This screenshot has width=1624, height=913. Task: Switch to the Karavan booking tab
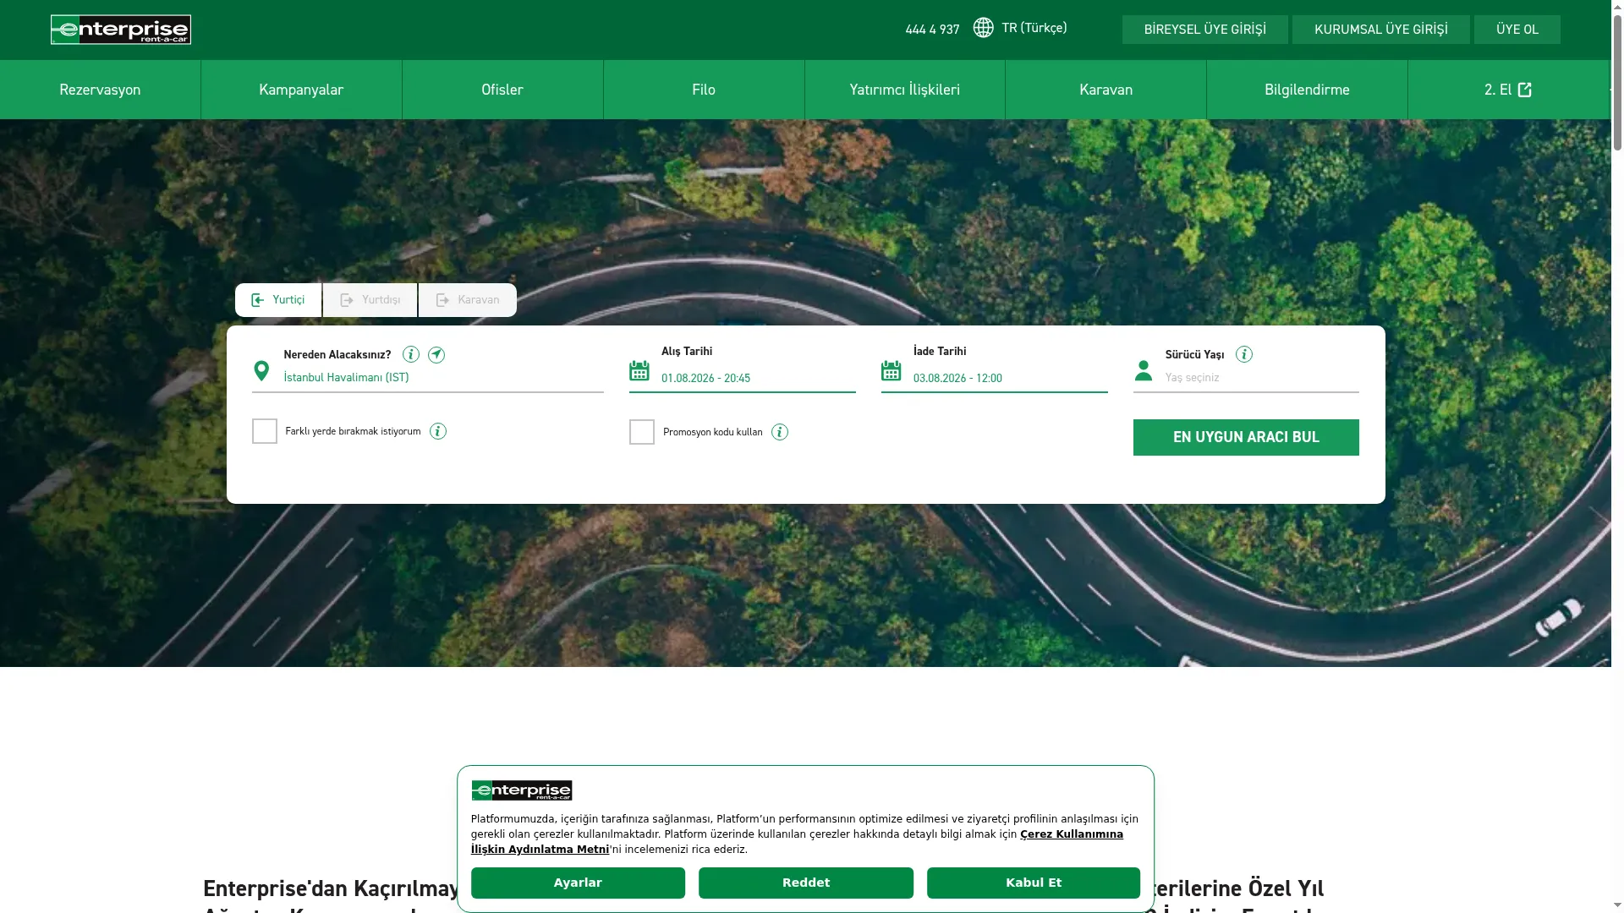pyautogui.click(x=468, y=300)
